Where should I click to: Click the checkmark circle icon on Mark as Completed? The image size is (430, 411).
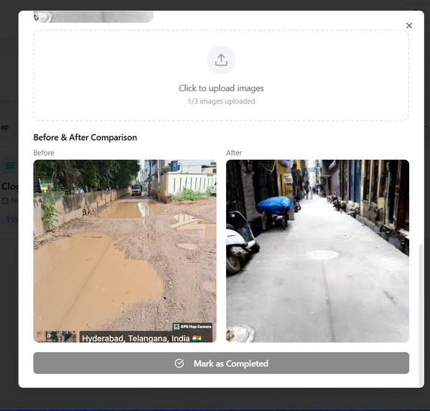point(179,364)
